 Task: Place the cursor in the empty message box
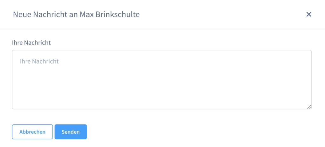162,80
